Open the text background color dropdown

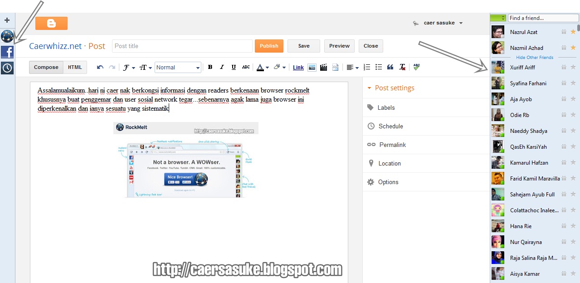click(x=280, y=67)
